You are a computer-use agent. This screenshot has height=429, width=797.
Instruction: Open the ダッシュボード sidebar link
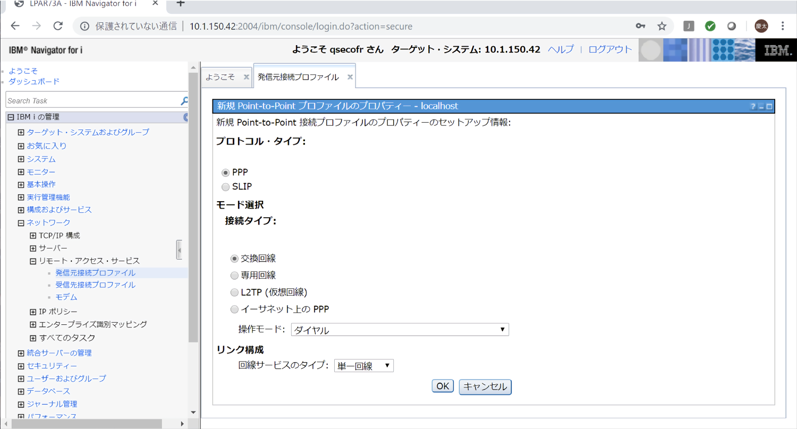click(34, 81)
